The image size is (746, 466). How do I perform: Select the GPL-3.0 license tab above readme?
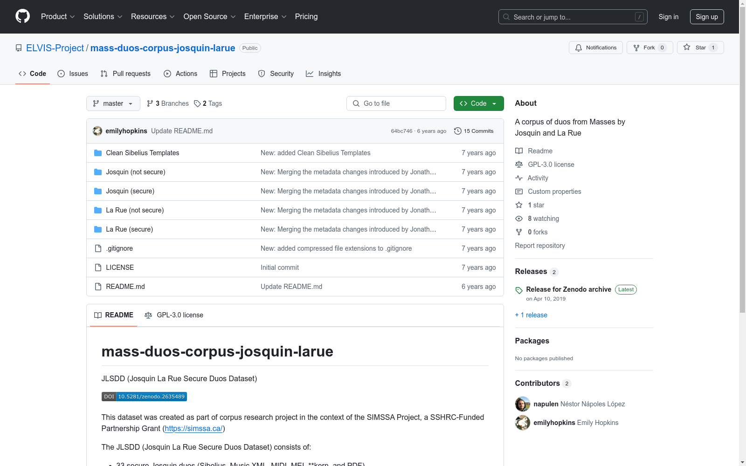pos(174,315)
